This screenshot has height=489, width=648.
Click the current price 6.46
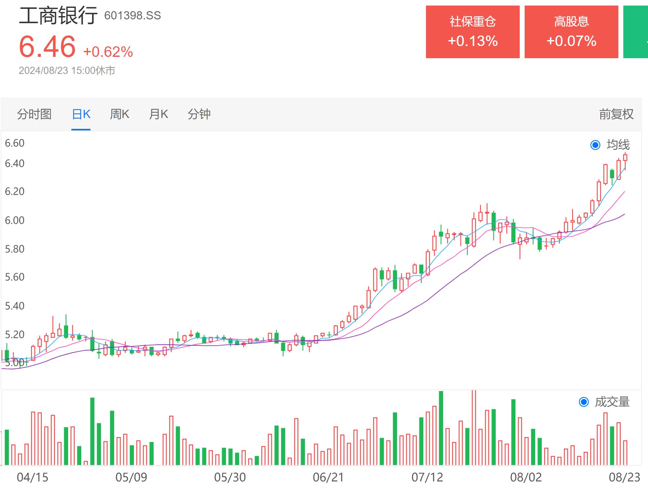[x=47, y=47]
